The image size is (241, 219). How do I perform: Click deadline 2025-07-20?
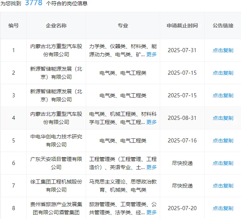(x=182, y=208)
